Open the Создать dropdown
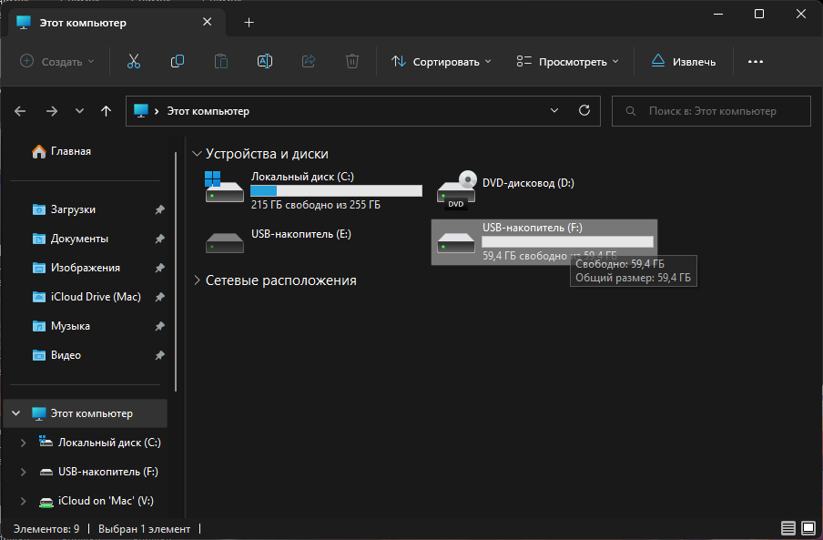The image size is (823, 540). pos(56,61)
